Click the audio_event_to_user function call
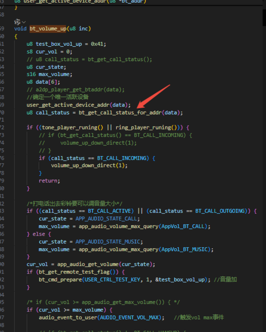This screenshot has width=266, height=332. coord(67,318)
